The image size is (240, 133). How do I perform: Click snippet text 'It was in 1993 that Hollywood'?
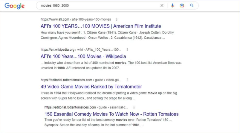click(109, 93)
